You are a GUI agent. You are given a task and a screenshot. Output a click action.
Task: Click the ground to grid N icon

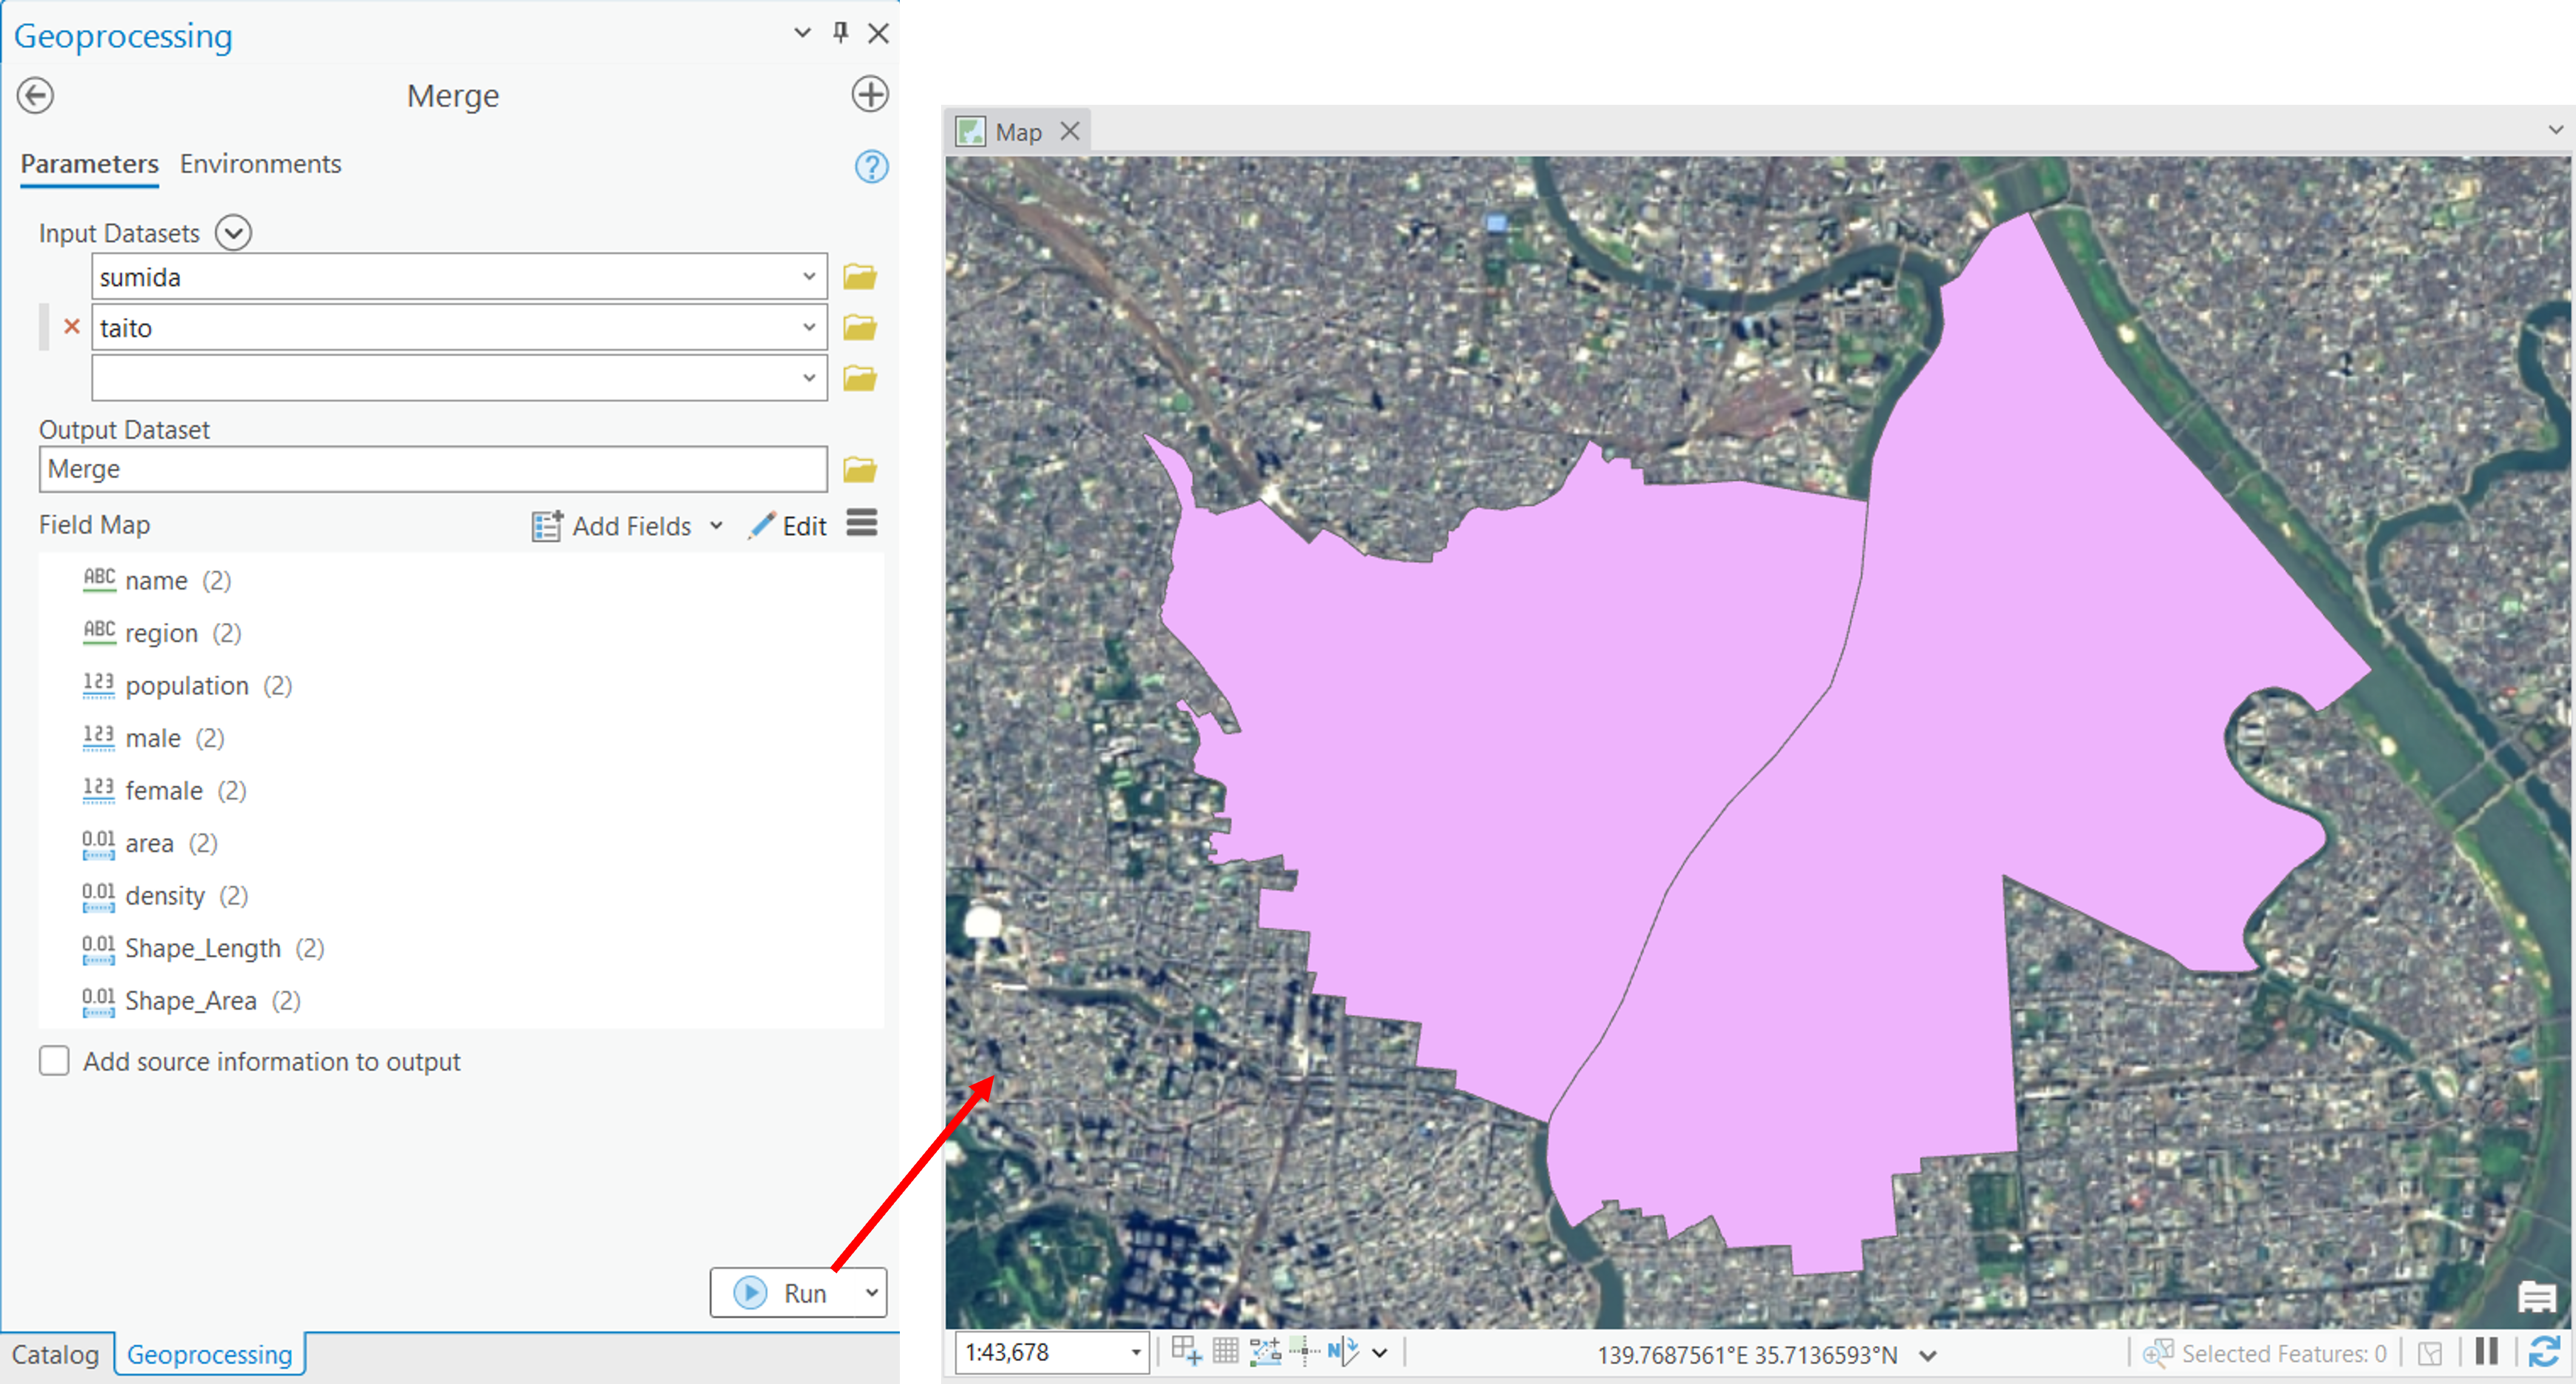click(x=1342, y=1352)
